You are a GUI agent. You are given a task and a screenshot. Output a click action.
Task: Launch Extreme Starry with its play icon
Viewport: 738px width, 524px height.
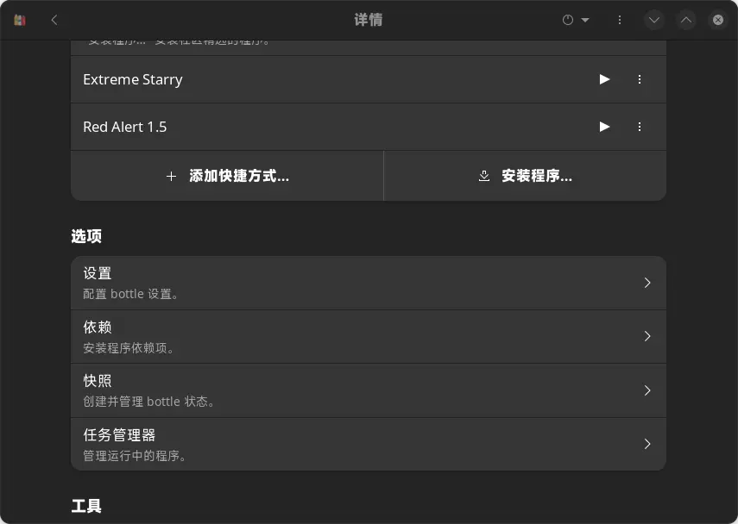click(604, 79)
